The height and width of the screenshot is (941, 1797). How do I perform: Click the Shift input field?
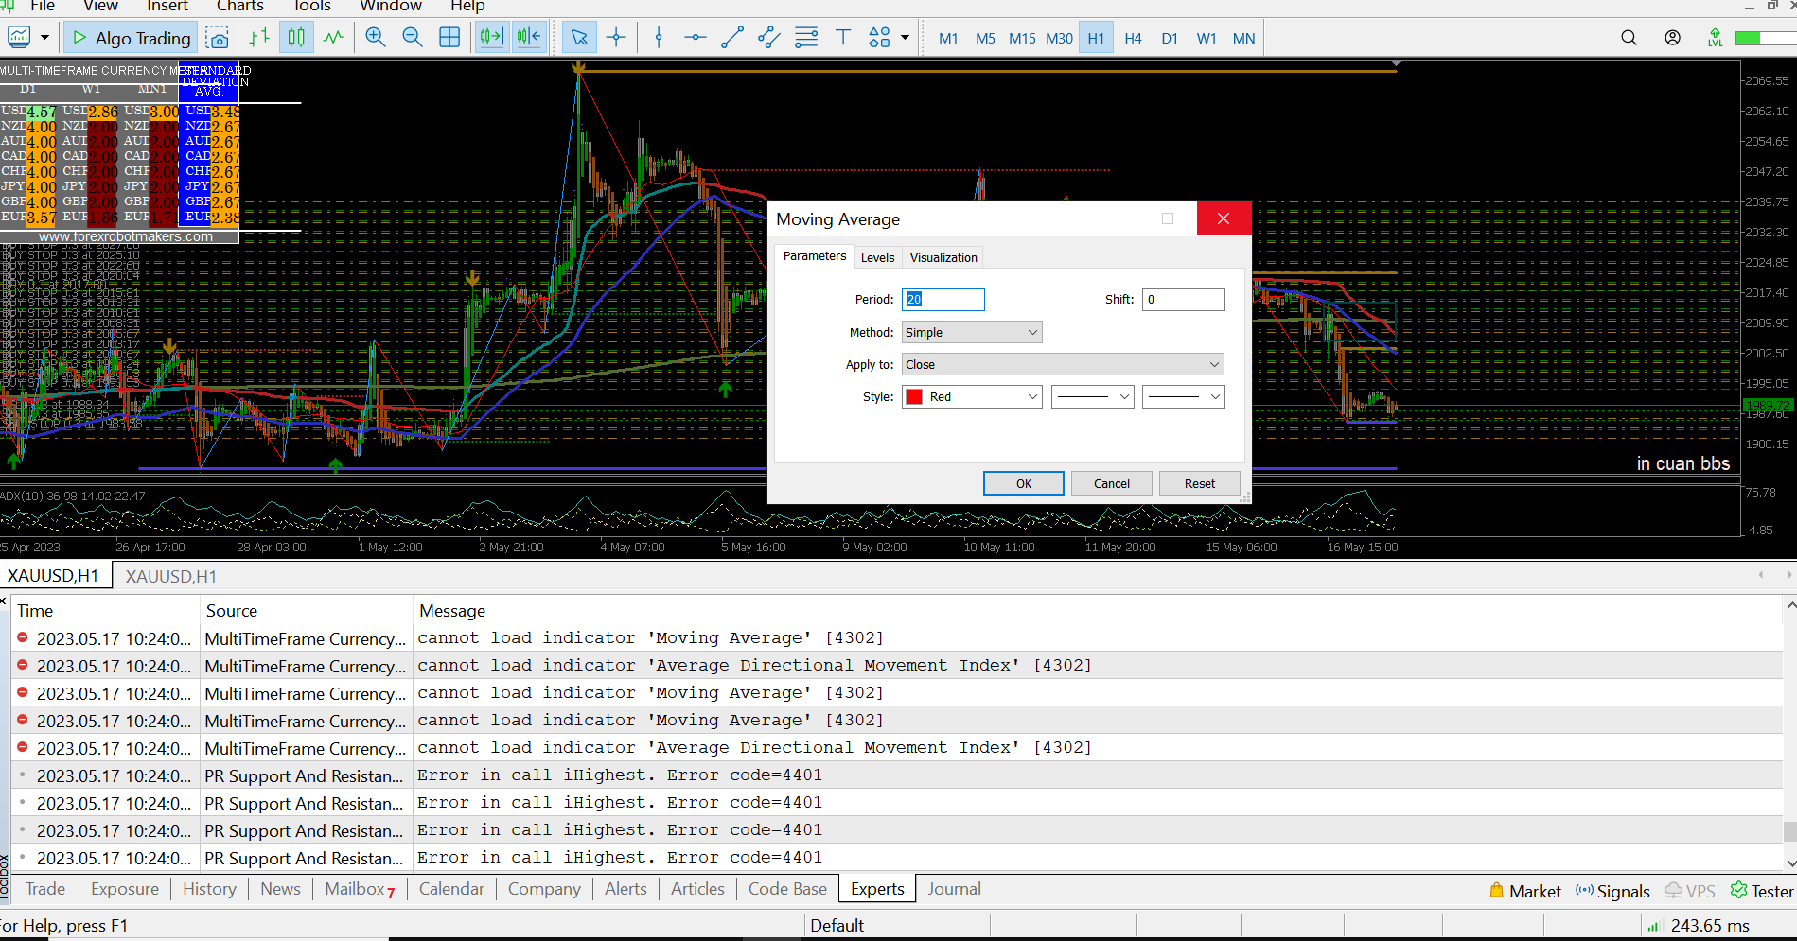(x=1183, y=300)
